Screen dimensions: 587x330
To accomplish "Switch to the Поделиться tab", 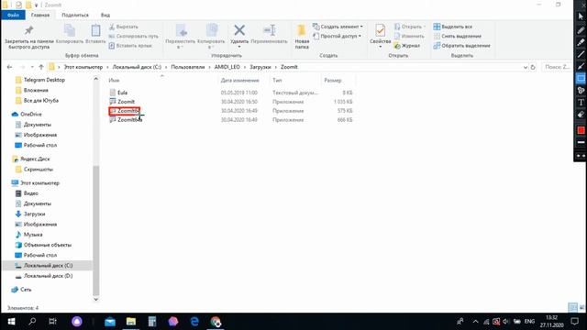I will click(75, 15).
